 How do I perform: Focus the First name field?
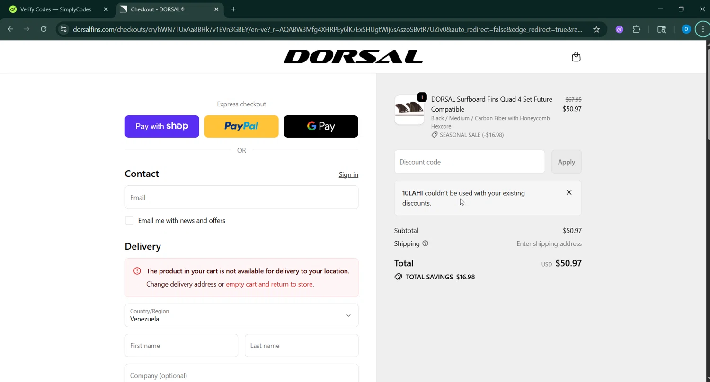(181, 346)
